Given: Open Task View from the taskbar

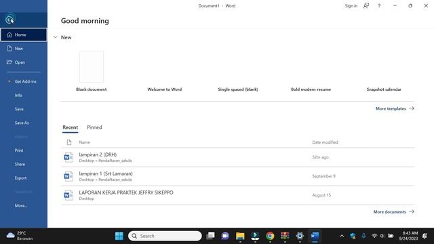Looking at the screenshot, I should [210, 236].
